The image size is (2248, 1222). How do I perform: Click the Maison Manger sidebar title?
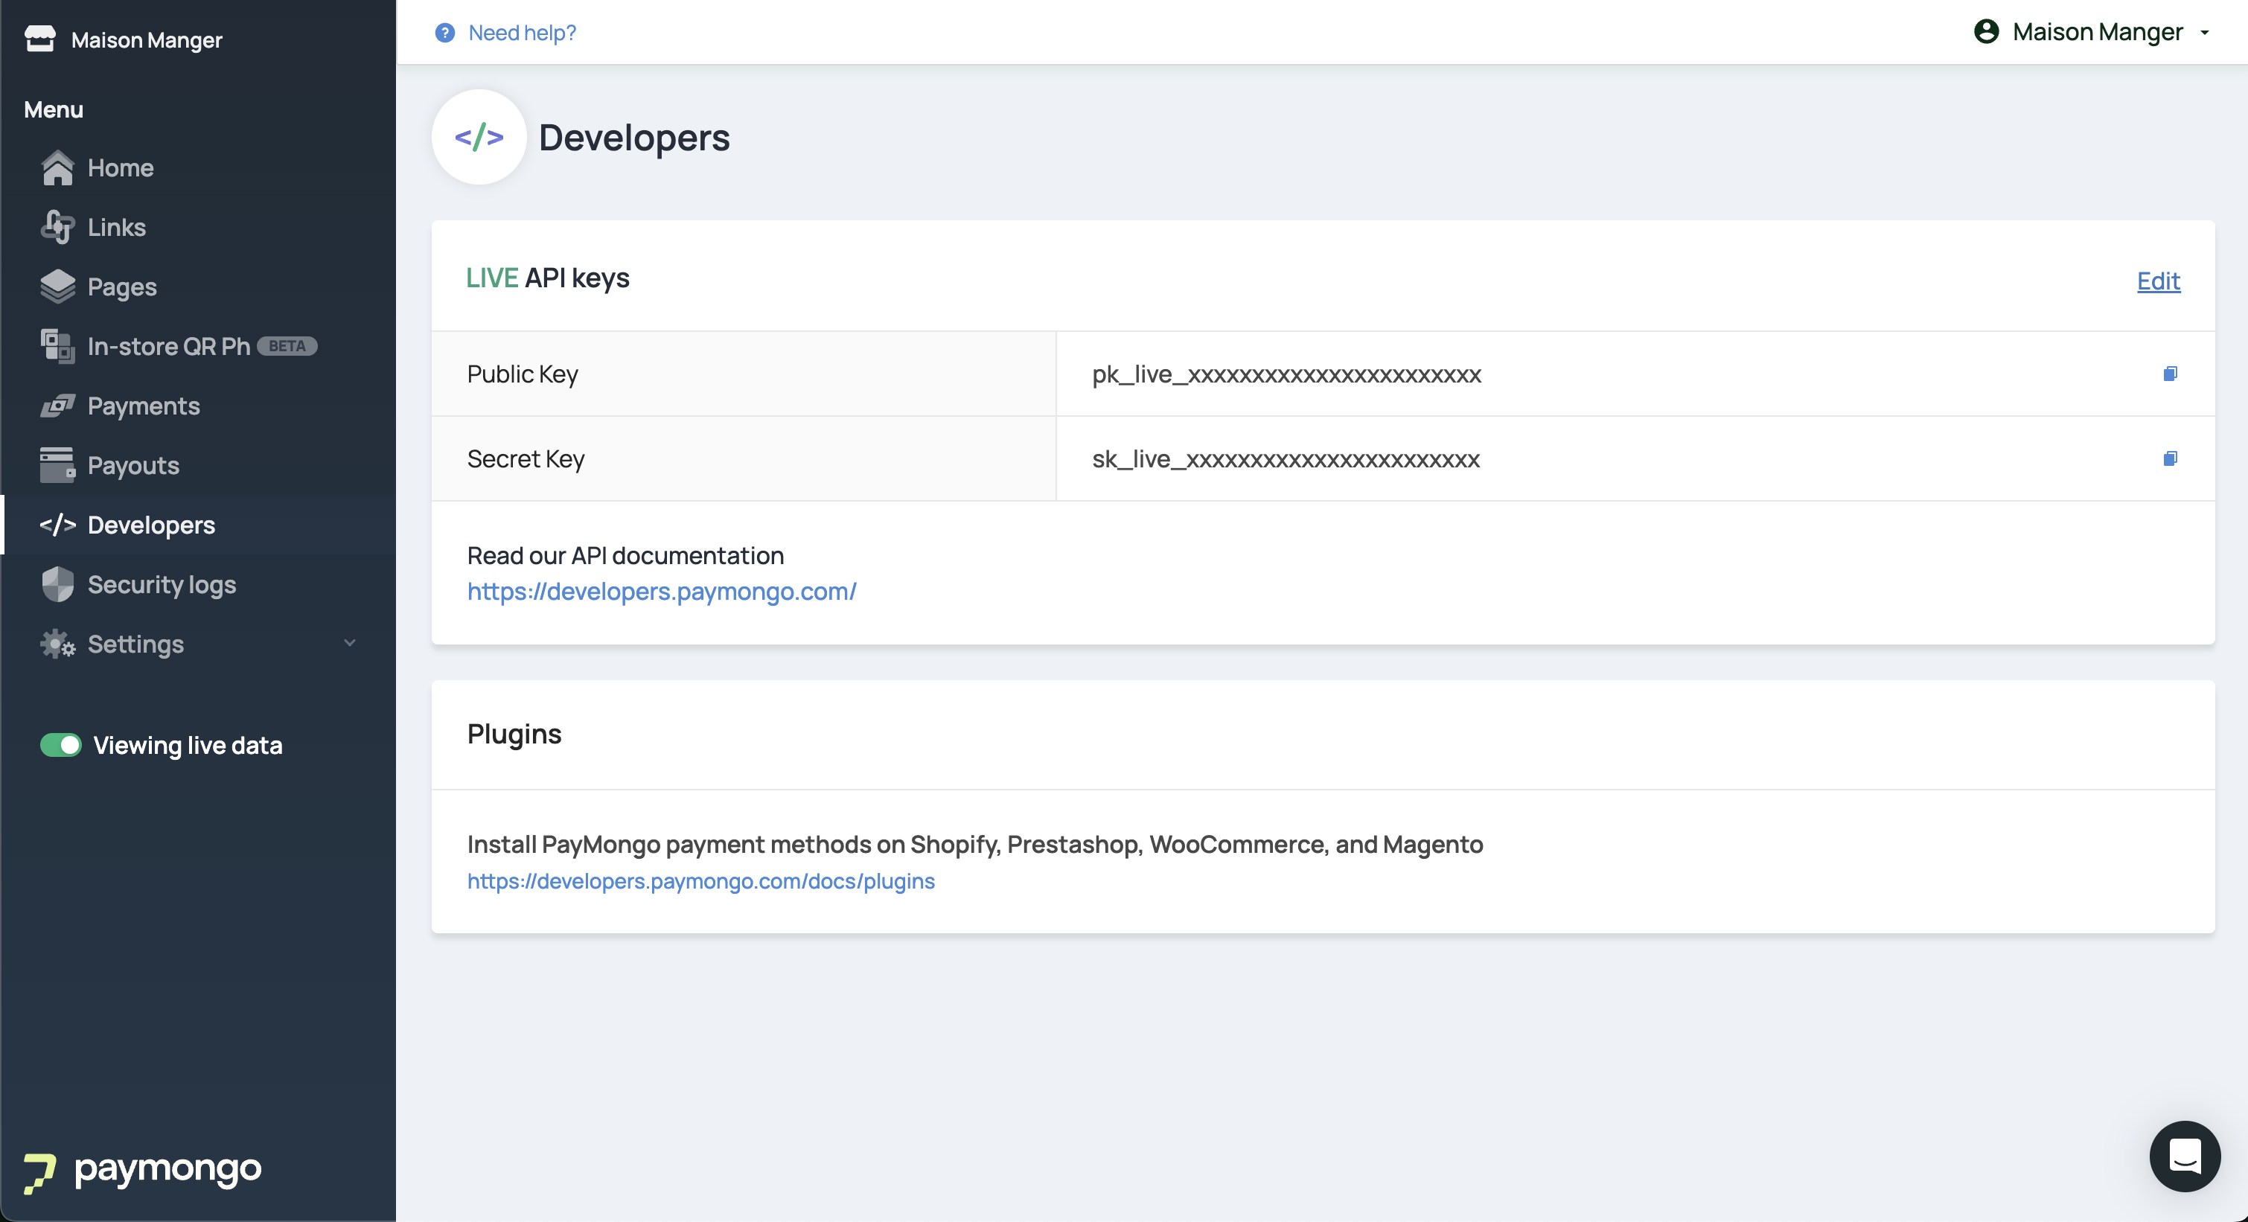pyautogui.click(x=147, y=40)
